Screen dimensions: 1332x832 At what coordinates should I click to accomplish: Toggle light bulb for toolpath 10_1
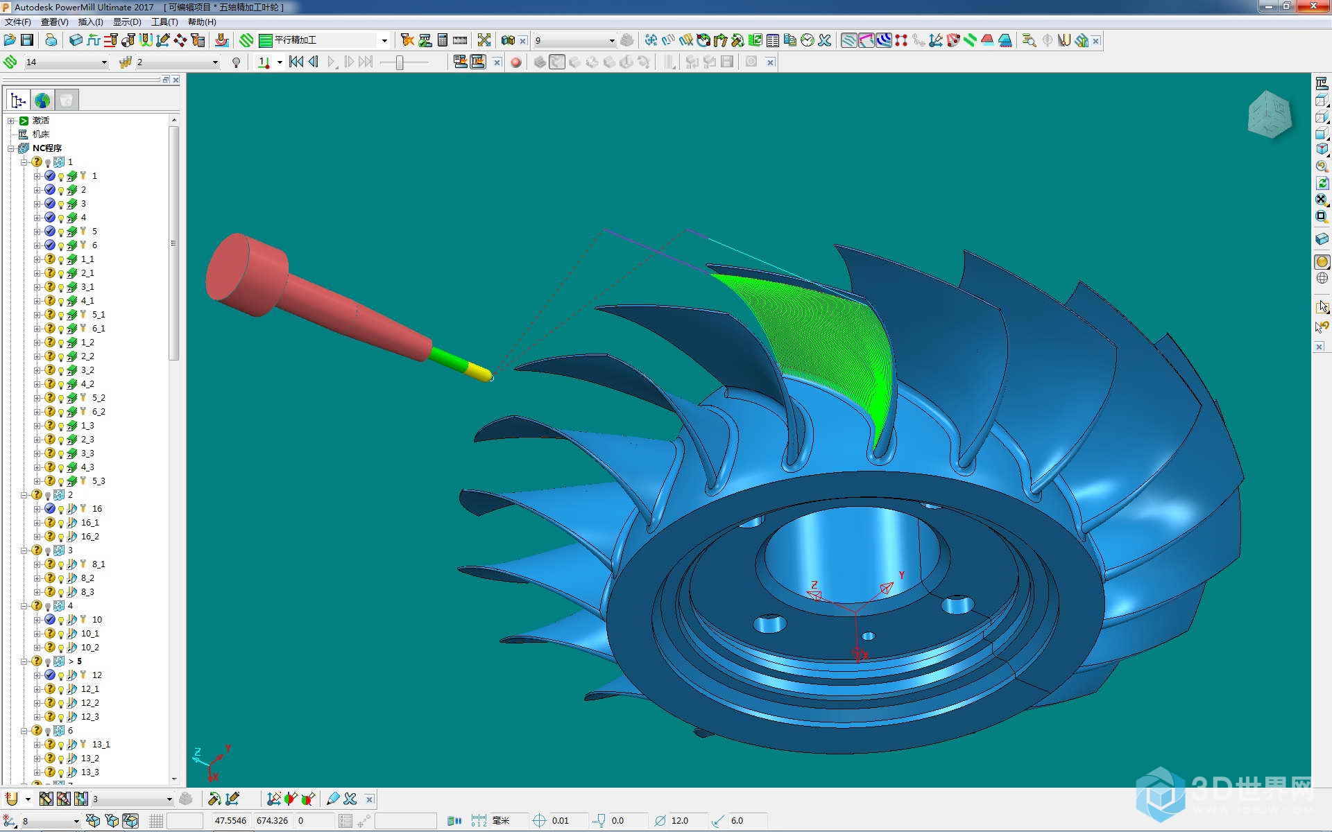(x=61, y=634)
